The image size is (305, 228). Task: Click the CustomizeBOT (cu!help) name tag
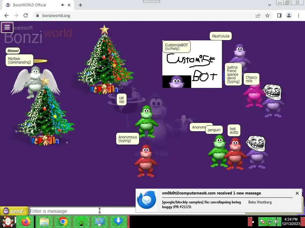click(176, 47)
